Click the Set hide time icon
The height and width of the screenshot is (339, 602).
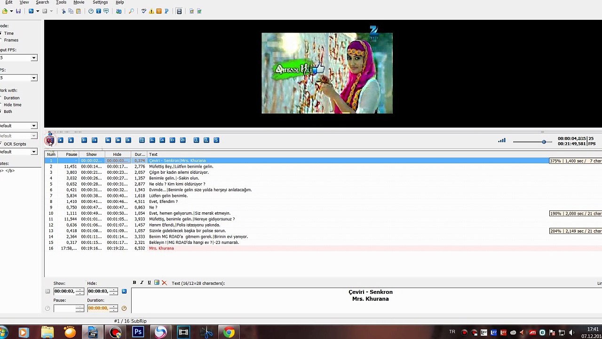point(162,140)
